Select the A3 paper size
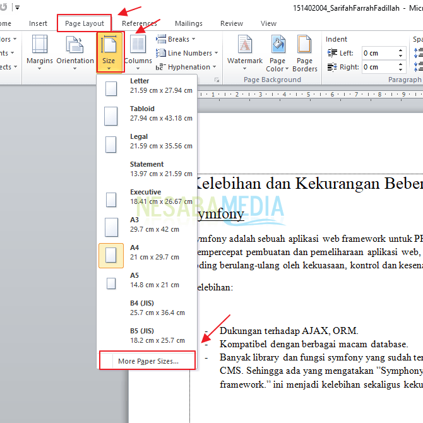 click(147, 227)
